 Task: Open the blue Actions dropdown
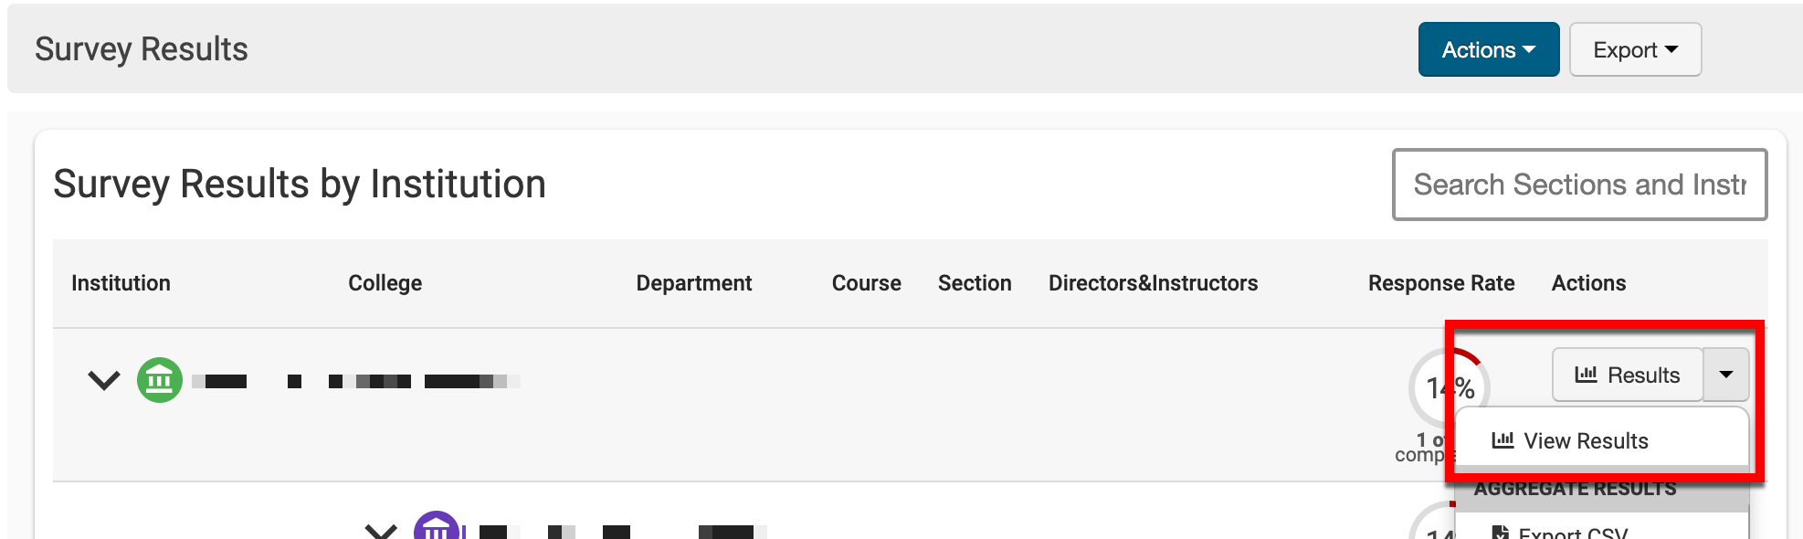pyautogui.click(x=1488, y=49)
